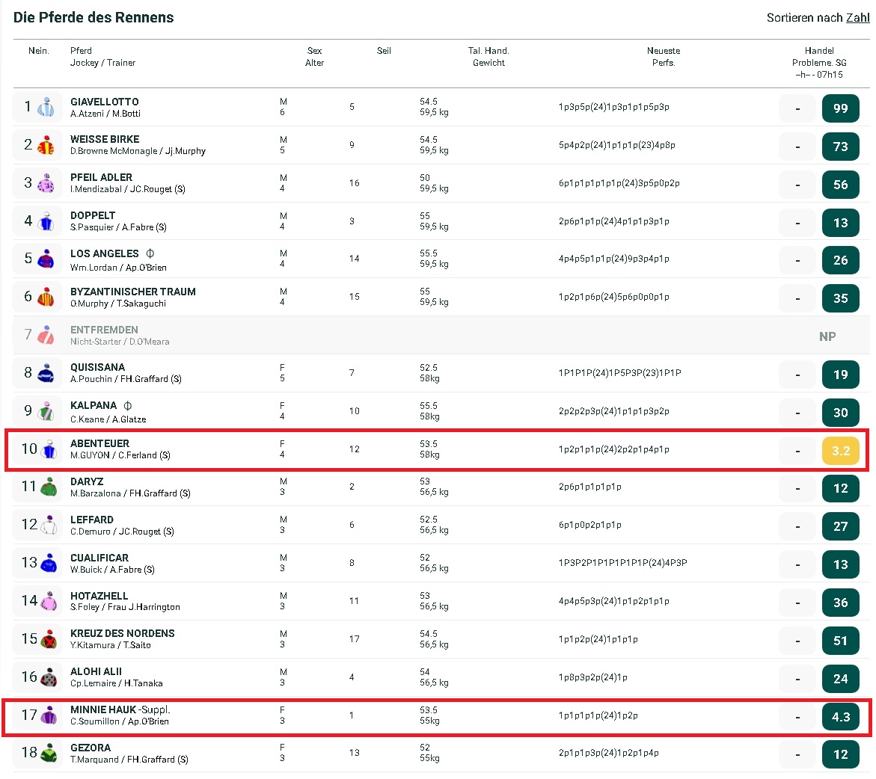Click Kreuz des Nordens jockey silk icon
Viewport: 876px width, 779px height.
(x=49, y=640)
